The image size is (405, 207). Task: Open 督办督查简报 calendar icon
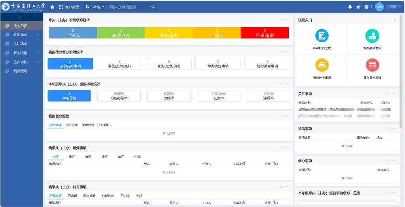pyautogui.click(x=372, y=65)
